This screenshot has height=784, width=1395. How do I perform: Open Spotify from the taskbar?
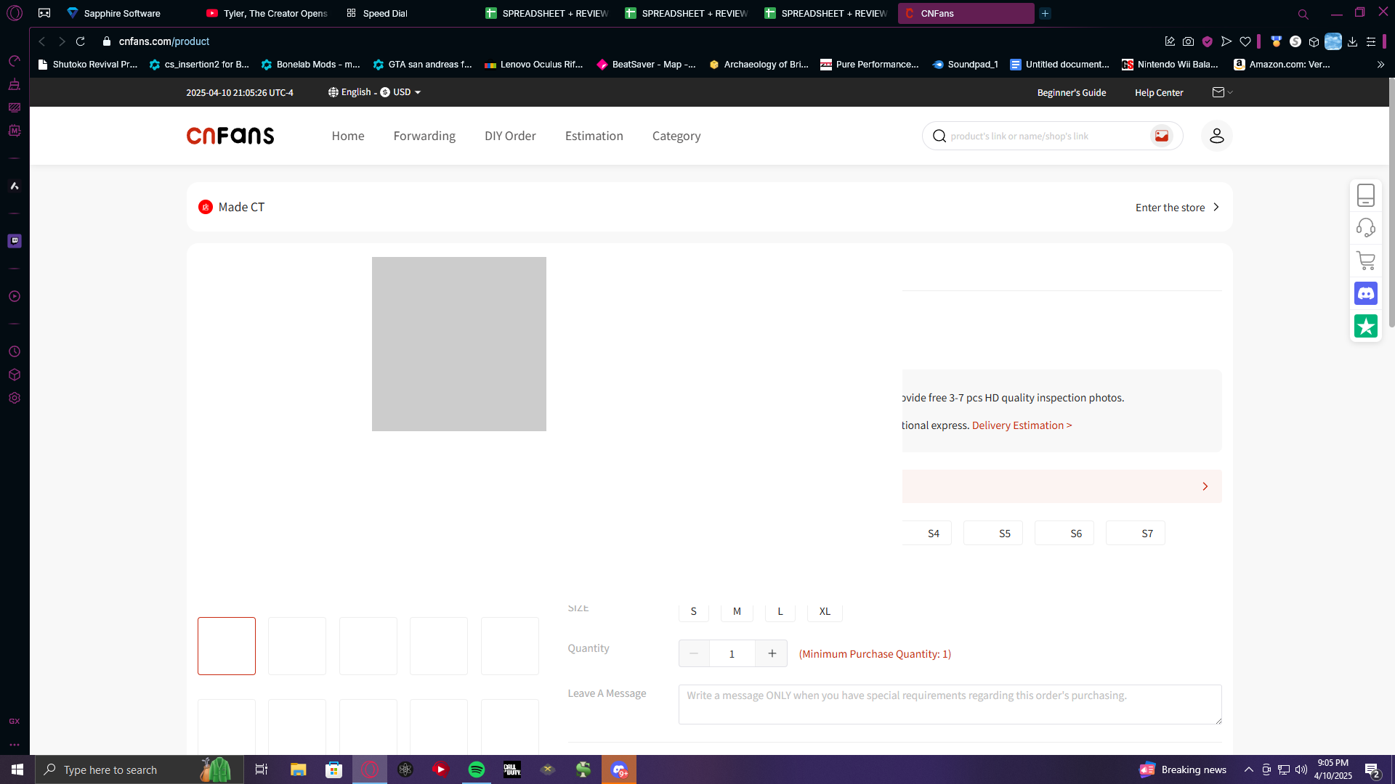coord(477,769)
